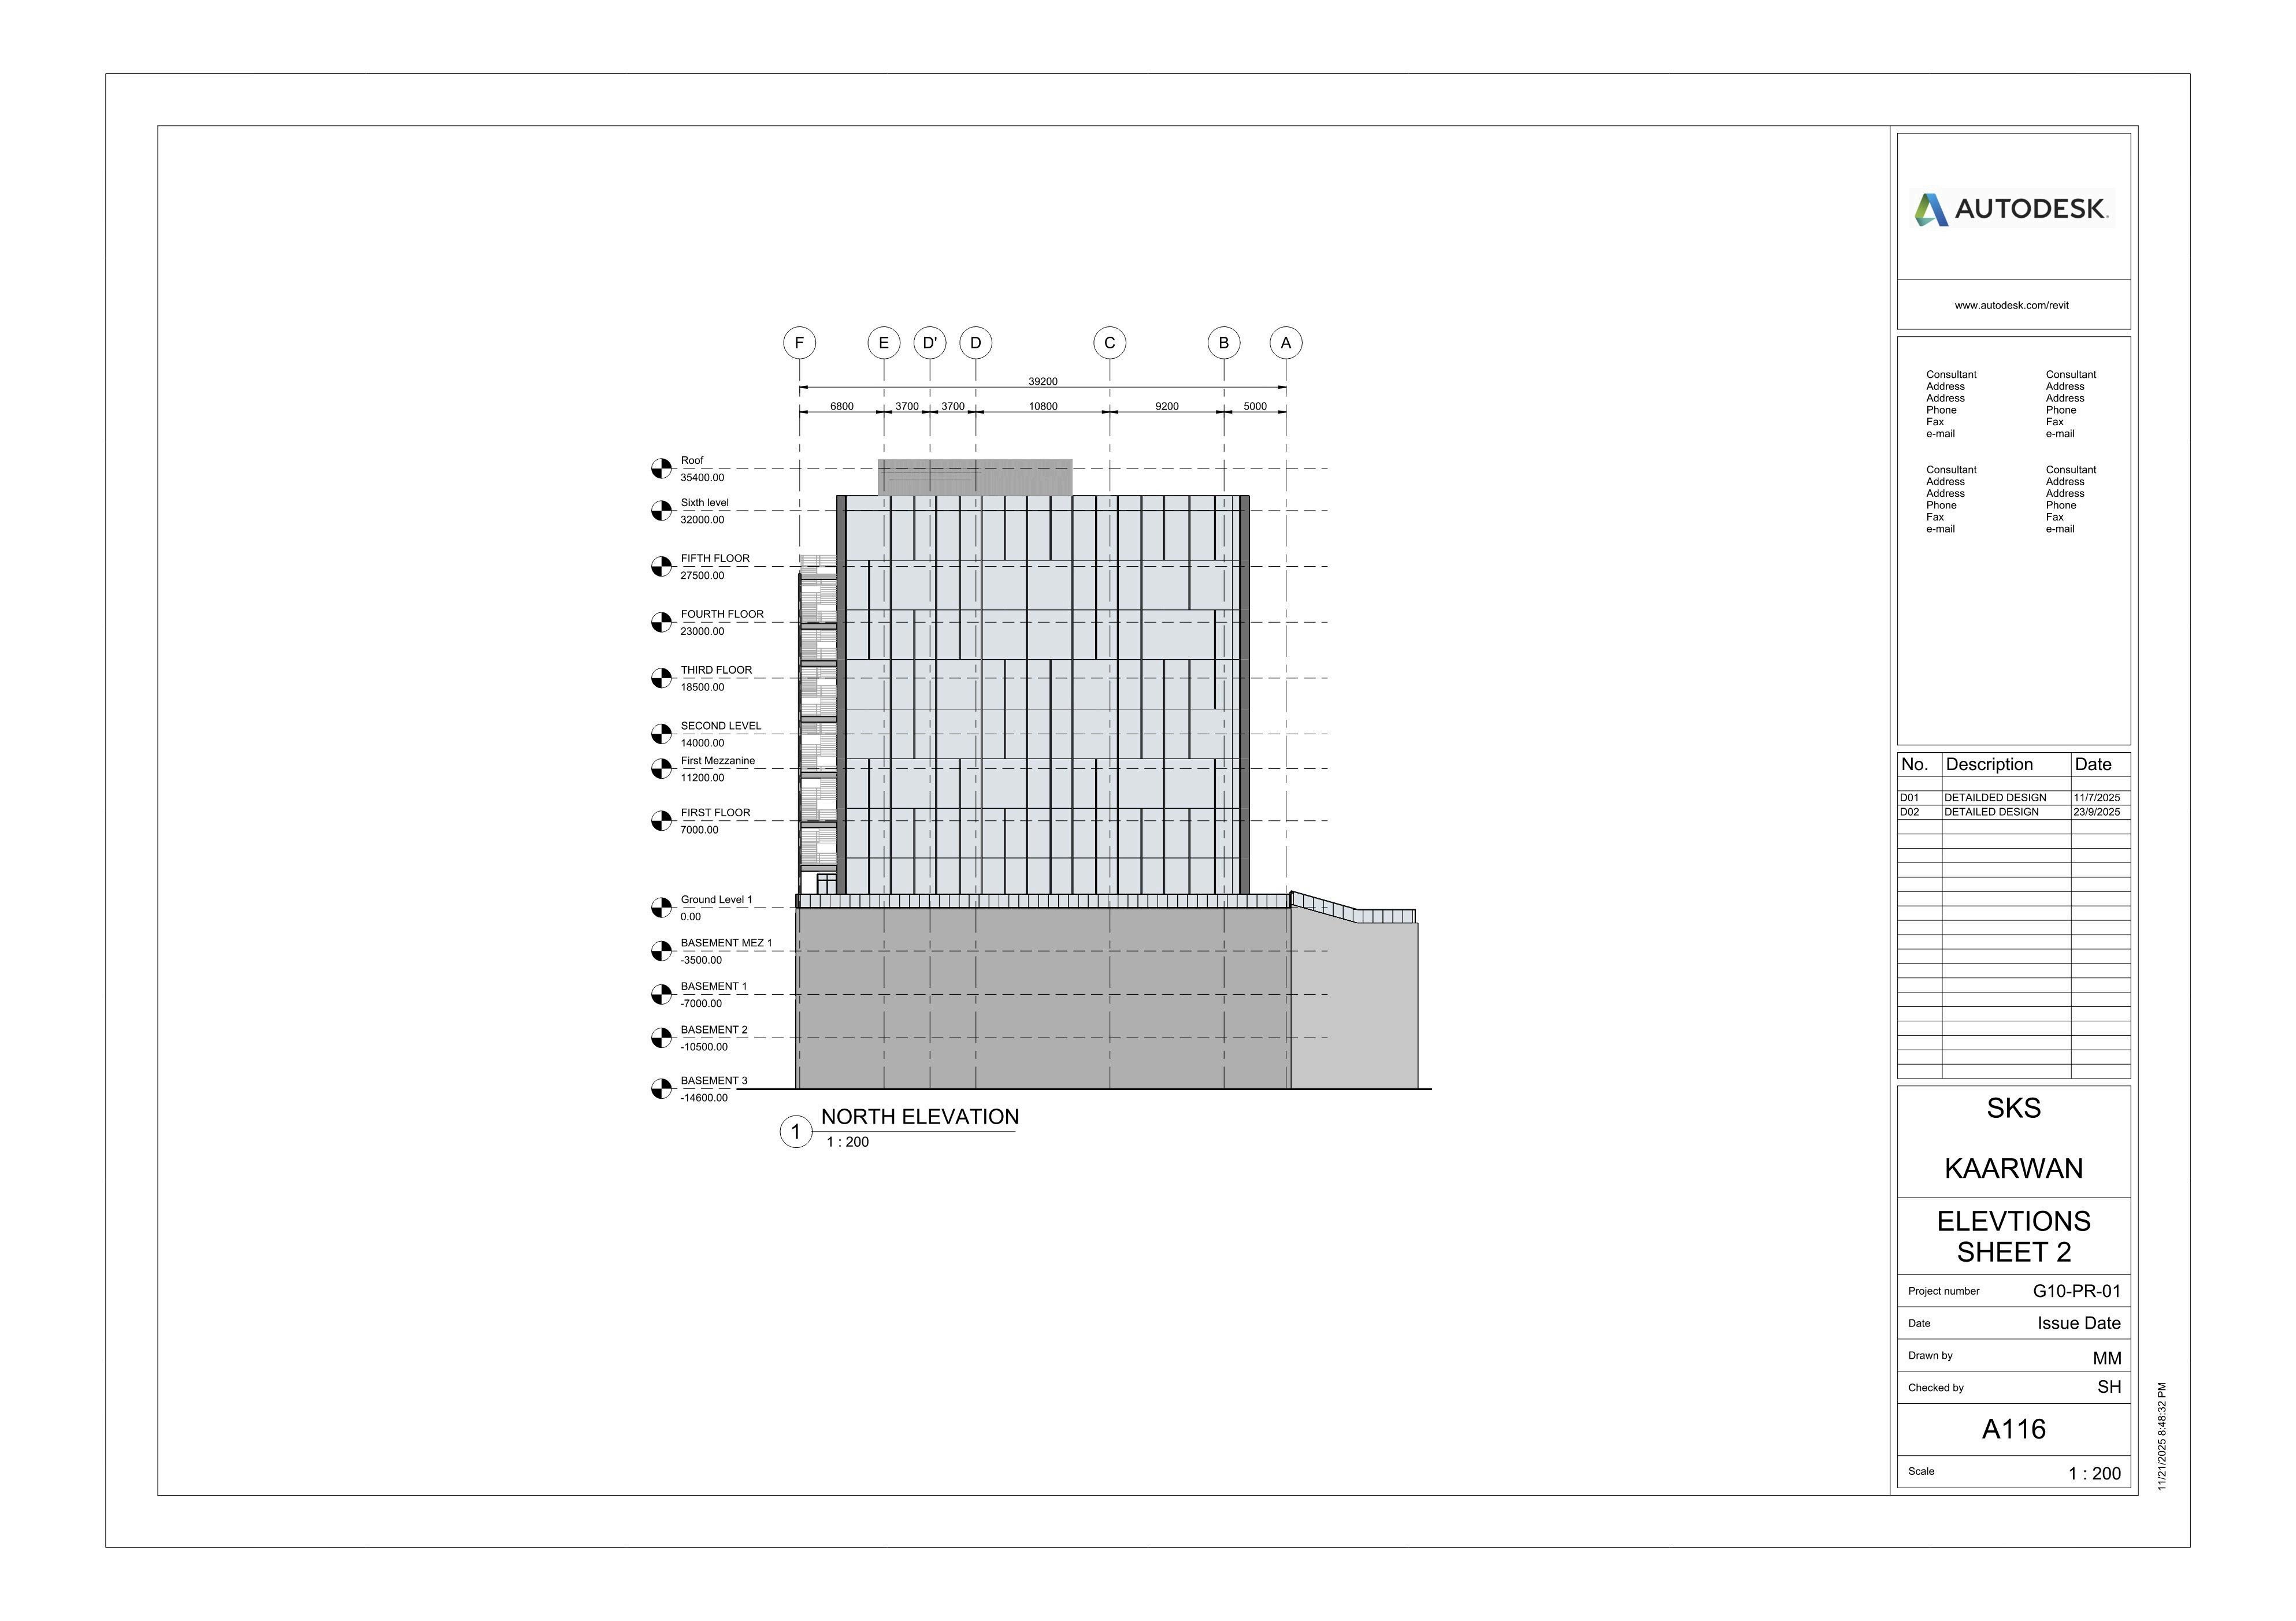The image size is (2296, 1621).
Task: Click the 10800 dimension between D and C
Action: 1043,406
